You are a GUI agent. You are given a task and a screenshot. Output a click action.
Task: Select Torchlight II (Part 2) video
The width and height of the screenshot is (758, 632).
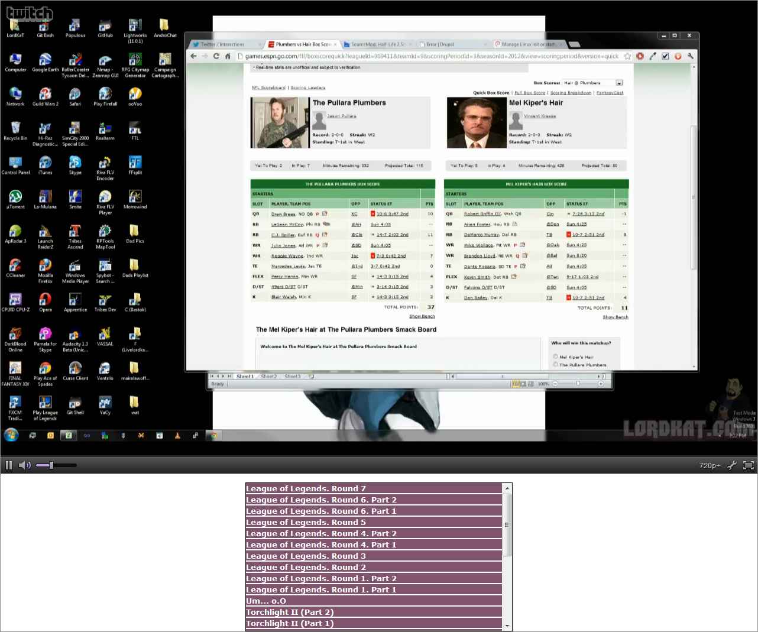click(374, 612)
